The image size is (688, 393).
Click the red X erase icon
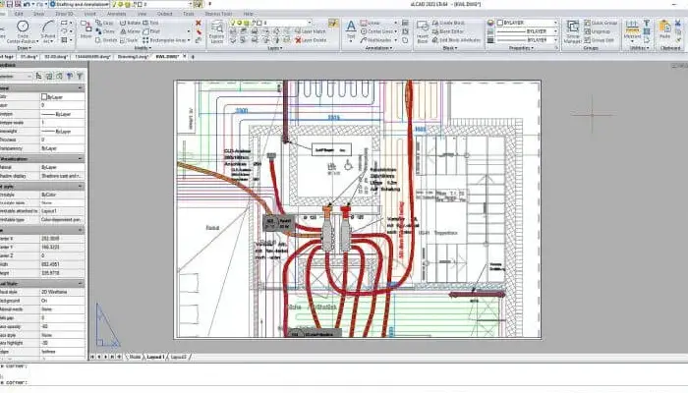(x=199, y=23)
